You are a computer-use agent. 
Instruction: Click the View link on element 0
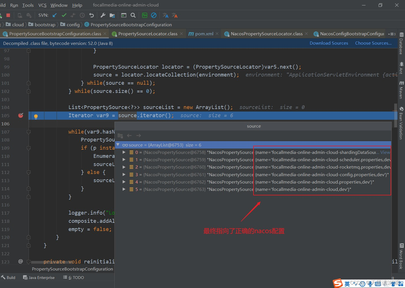pyautogui.click(x=385, y=152)
